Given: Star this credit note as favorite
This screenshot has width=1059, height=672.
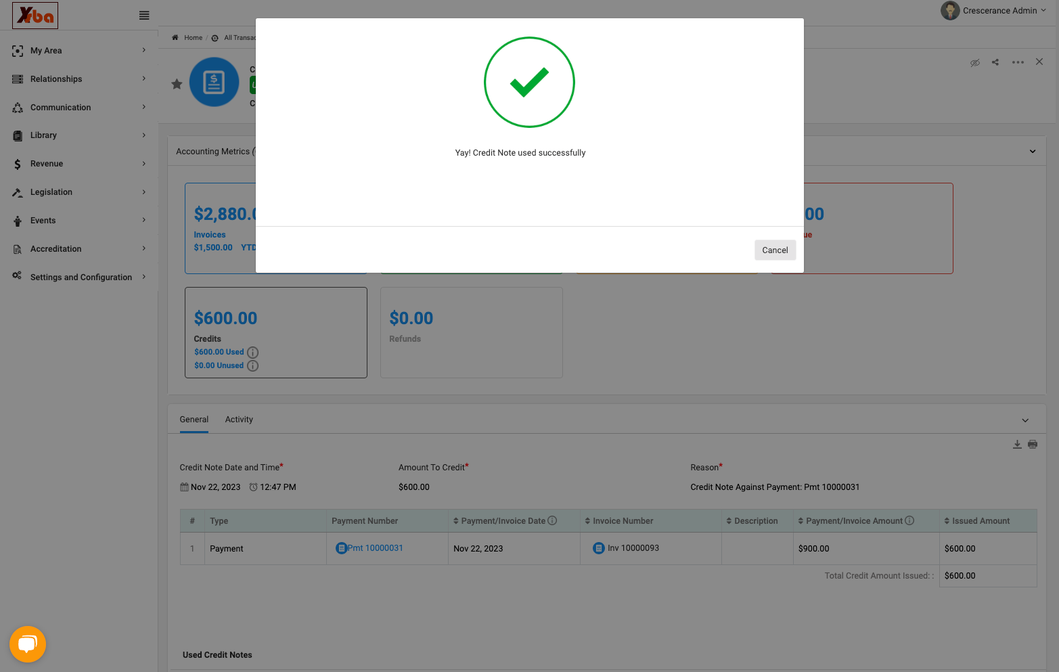Looking at the screenshot, I should [x=177, y=84].
